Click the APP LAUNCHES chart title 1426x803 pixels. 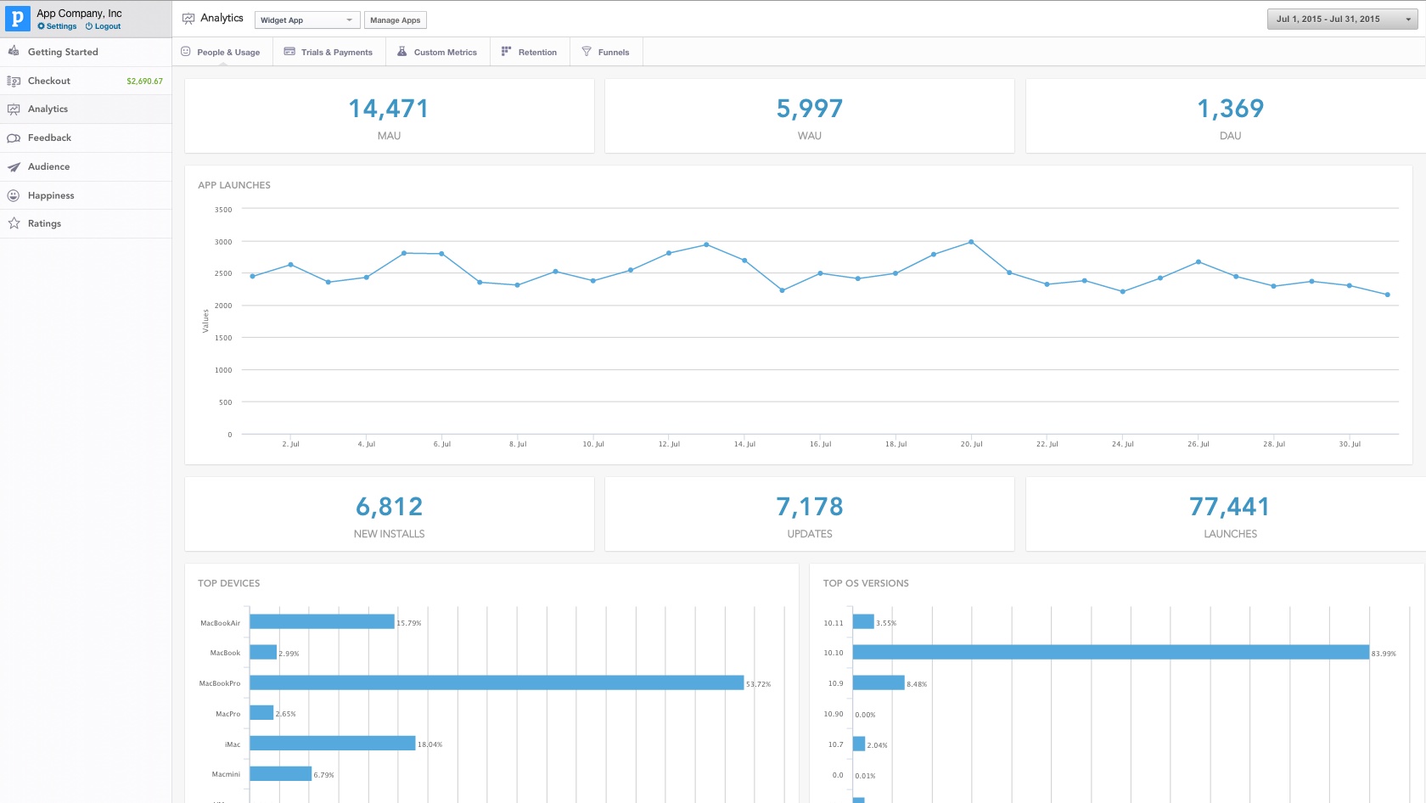(x=234, y=185)
